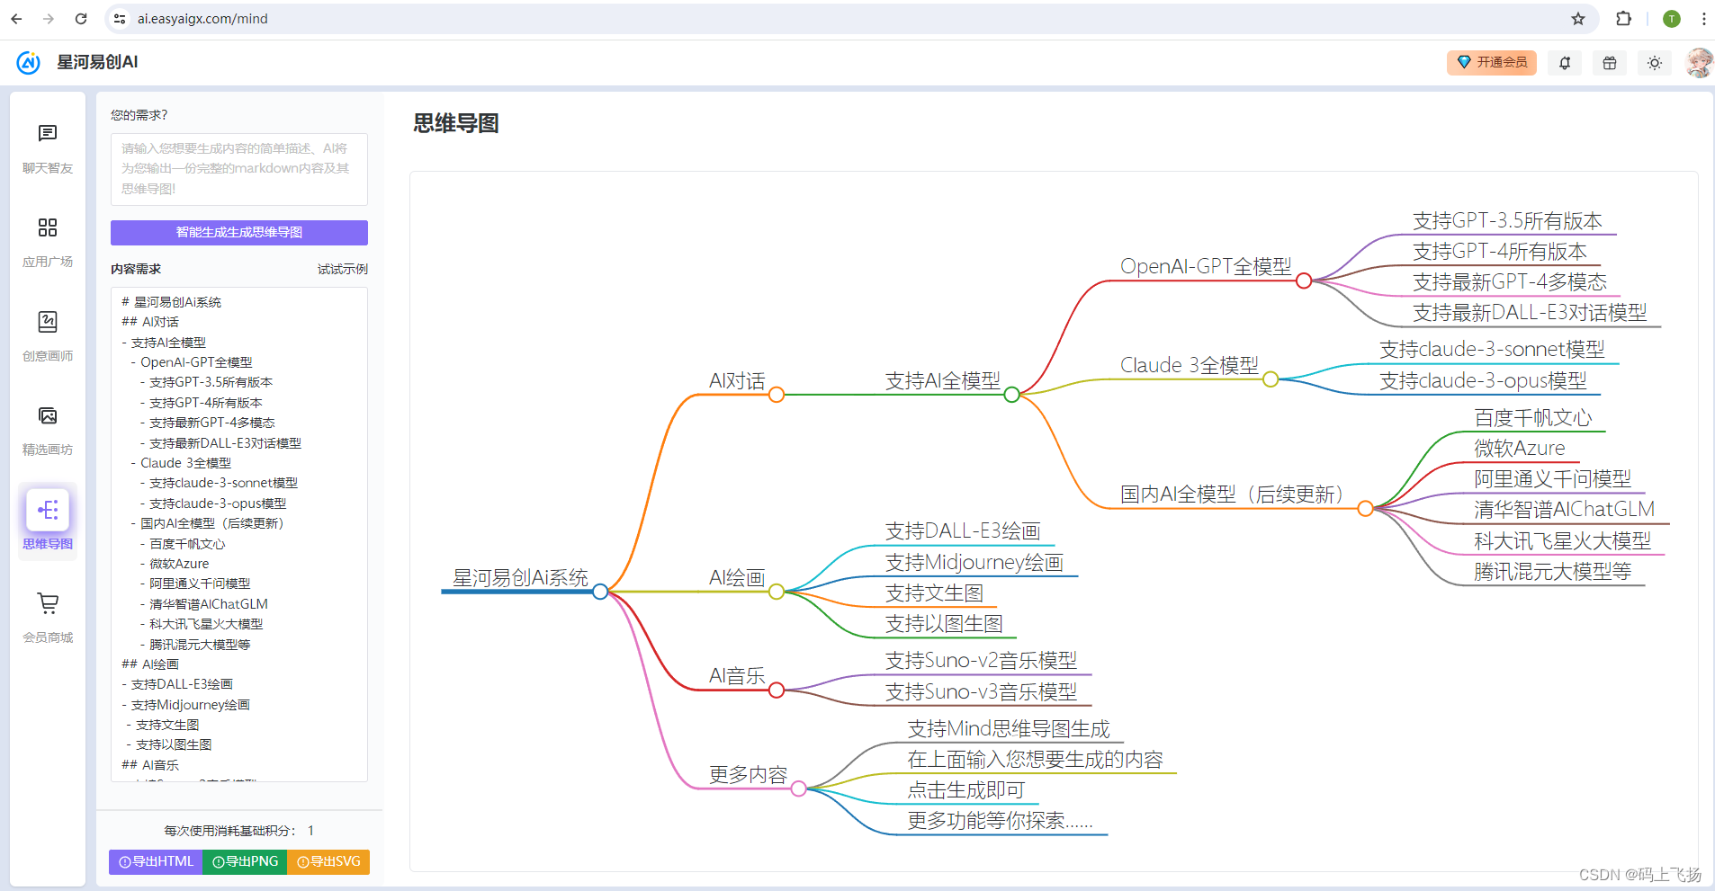This screenshot has width=1715, height=891.
Task: Focus the 您的需求 description input field
Action: [239, 169]
